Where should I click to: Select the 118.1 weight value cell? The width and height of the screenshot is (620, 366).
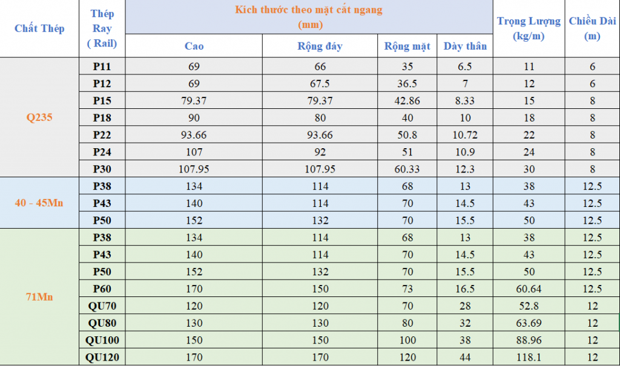click(x=529, y=358)
